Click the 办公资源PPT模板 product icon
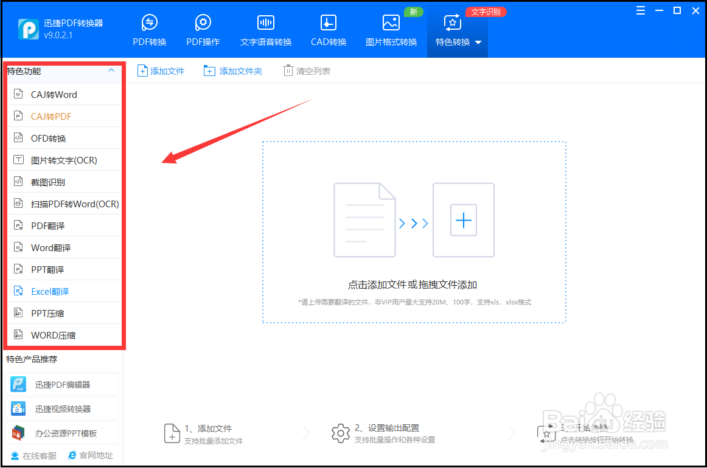Image resolution: width=707 pixels, height=468 pixels. 18,433
